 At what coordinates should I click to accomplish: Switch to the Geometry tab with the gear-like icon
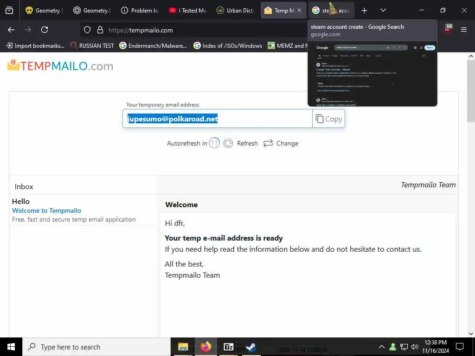click(x=92, y=11)
